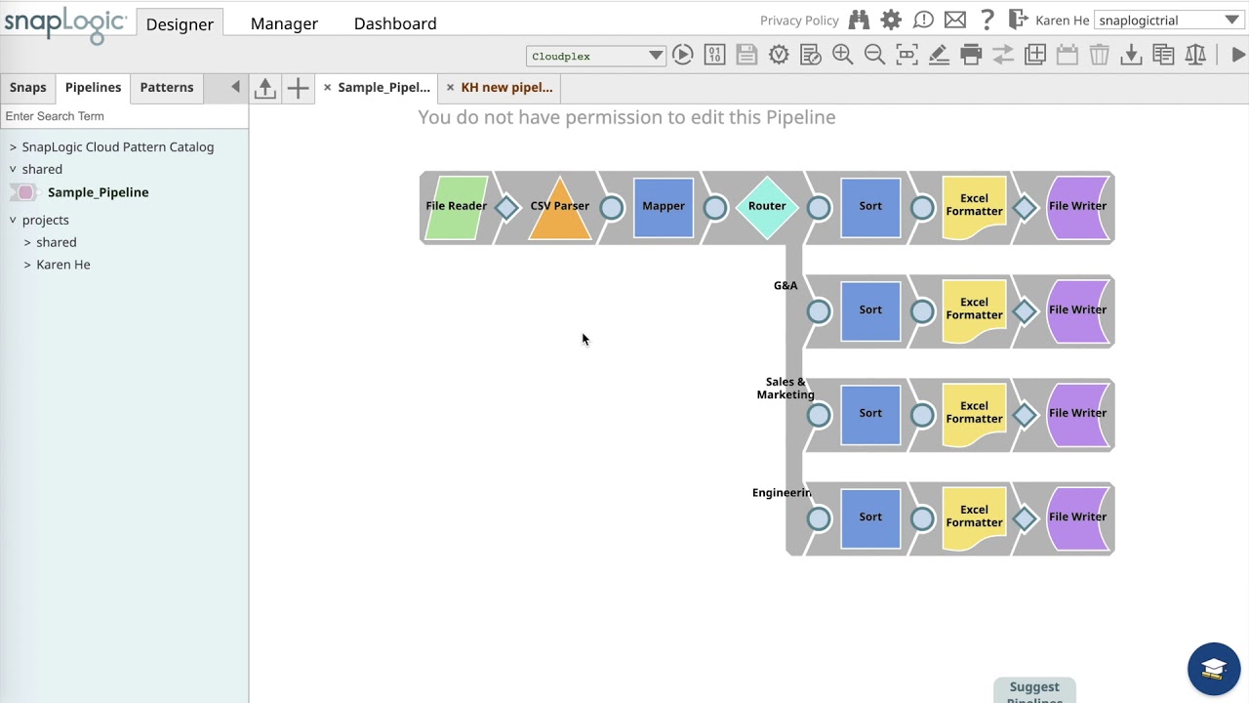Open the snaplogictrial organization dropdown
The image size is (1249, 703).
pyautogui.click(x=1169, y=20)
